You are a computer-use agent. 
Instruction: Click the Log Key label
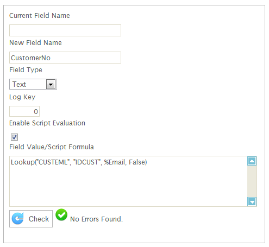(x=22, y=97)
